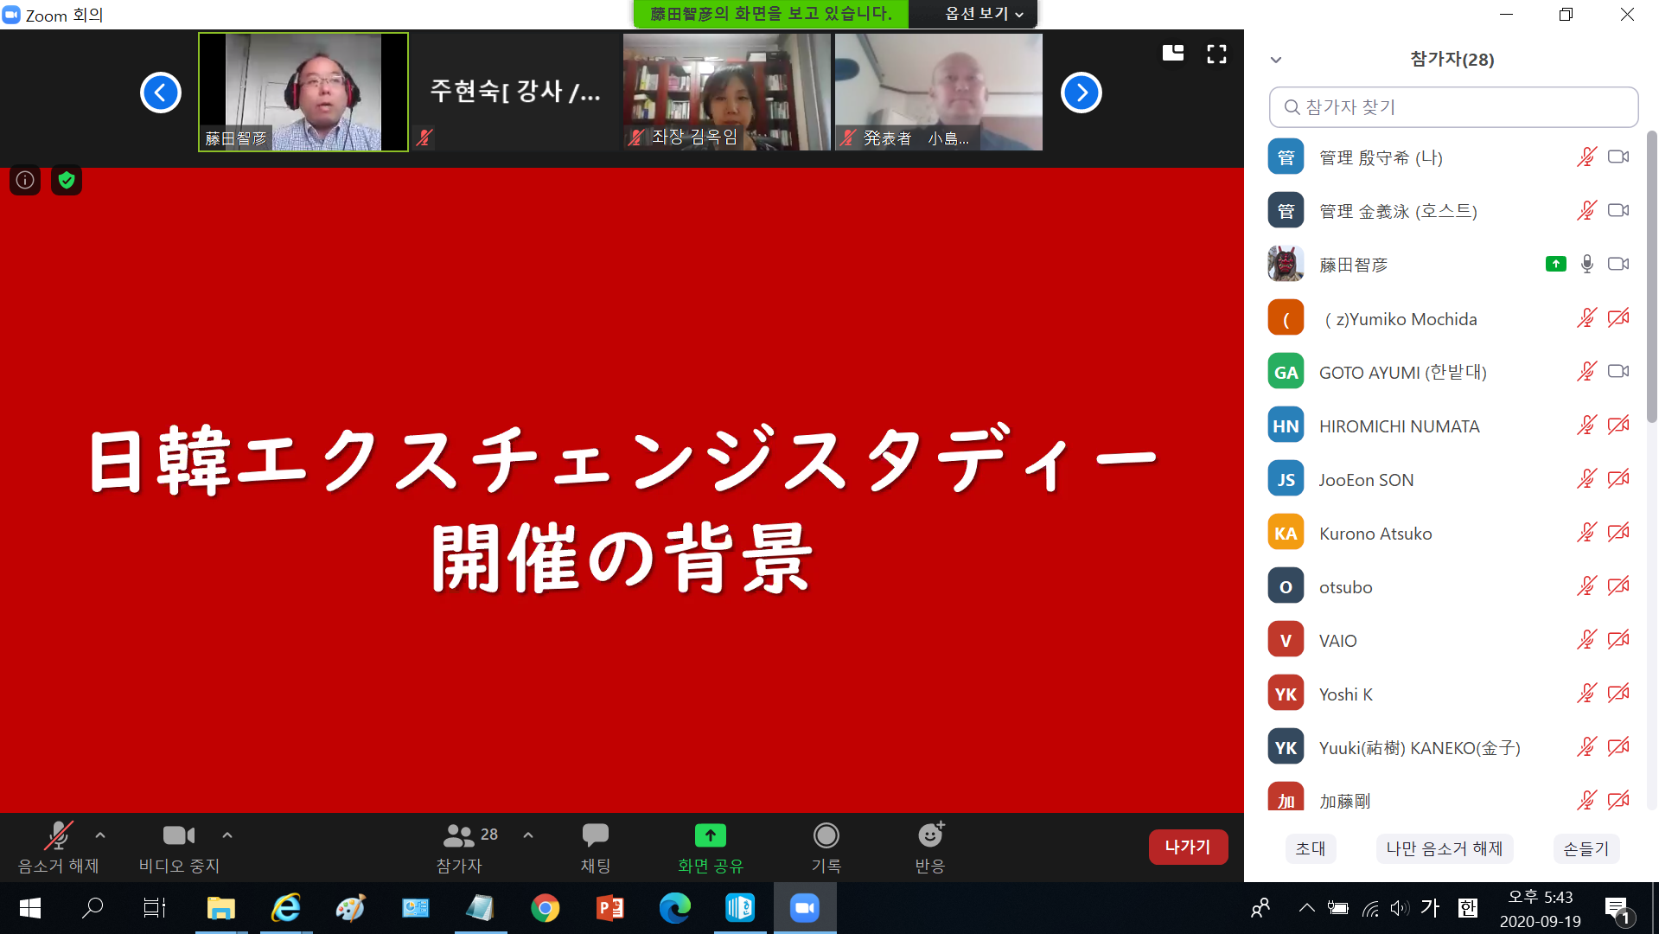Click the red leave meeting button
This screenshot has height=934, width=1659.
click(1188, 847)
